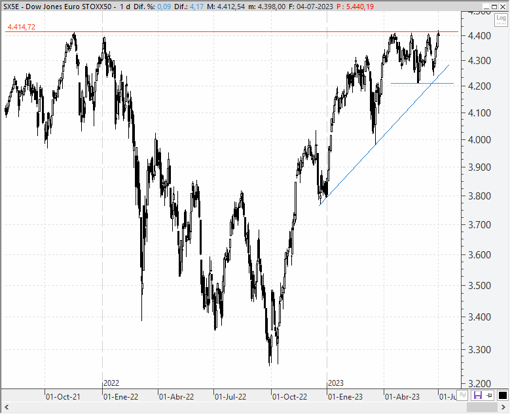Maximize the chart window

[494, 7]
